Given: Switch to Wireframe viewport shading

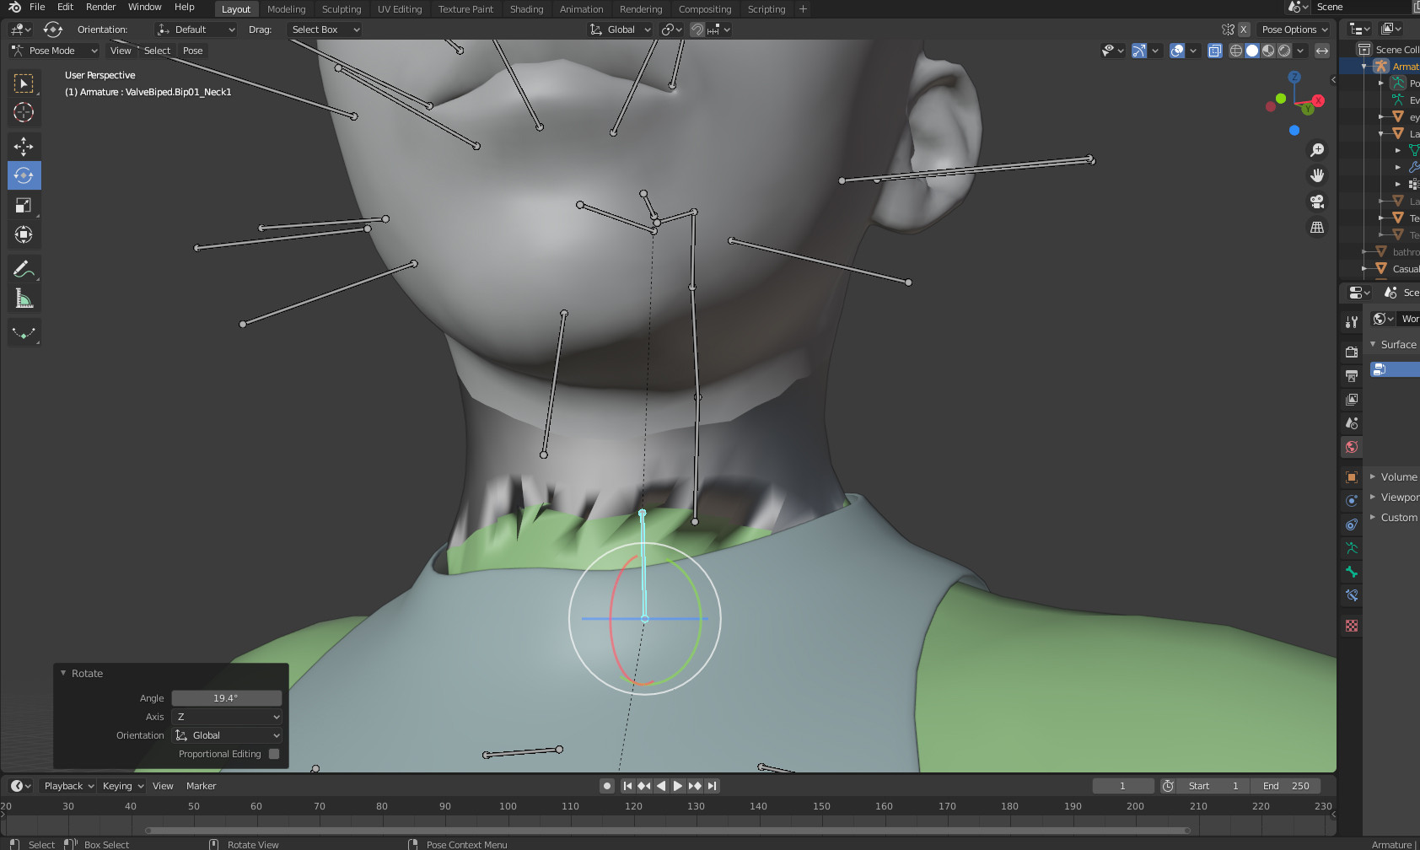Looking at the screenshot, I should (1236, 51).
